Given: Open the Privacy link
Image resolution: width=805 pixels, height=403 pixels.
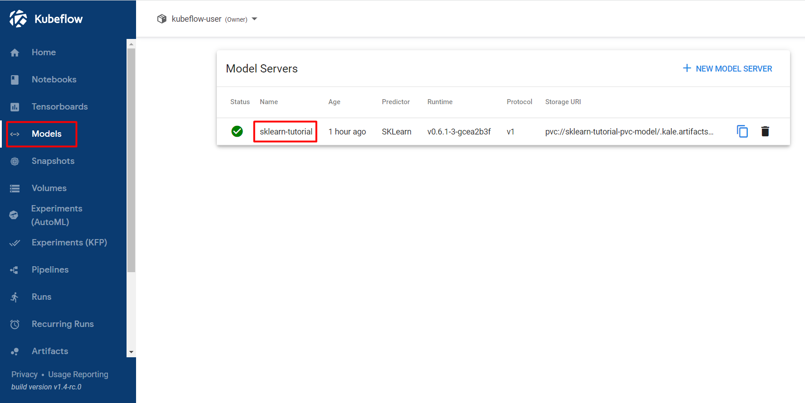Looking at the screenshot, I should click(24, 374).
